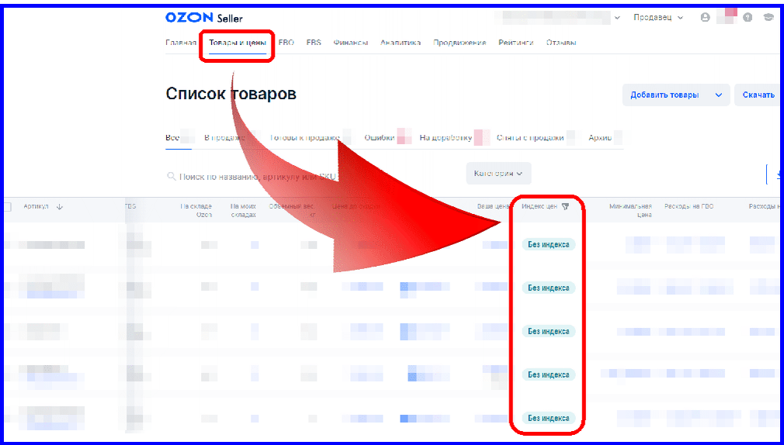This screenshot has height=445, width=784.
Task: Click the Скачать button
Action: 758,95
